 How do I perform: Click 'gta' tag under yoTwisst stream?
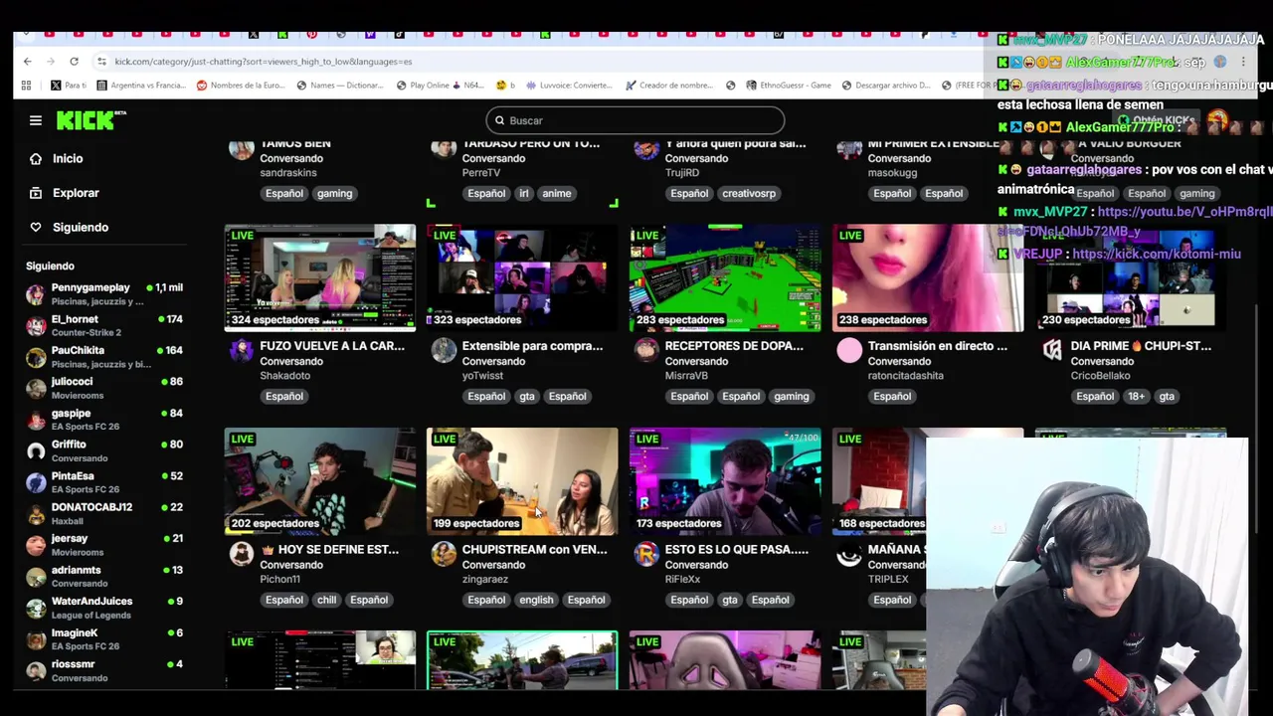[526, 396]
